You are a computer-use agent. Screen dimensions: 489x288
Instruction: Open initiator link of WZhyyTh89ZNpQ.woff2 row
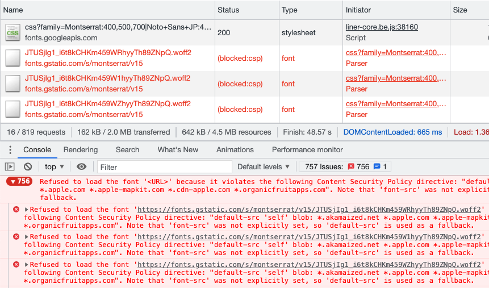[x=396, y=104]
